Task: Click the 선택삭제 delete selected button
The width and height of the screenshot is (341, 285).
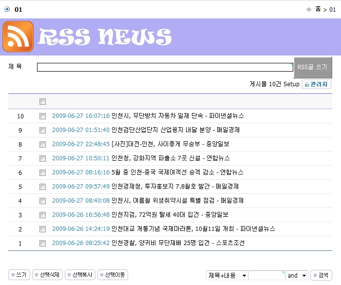Action: 47,275
